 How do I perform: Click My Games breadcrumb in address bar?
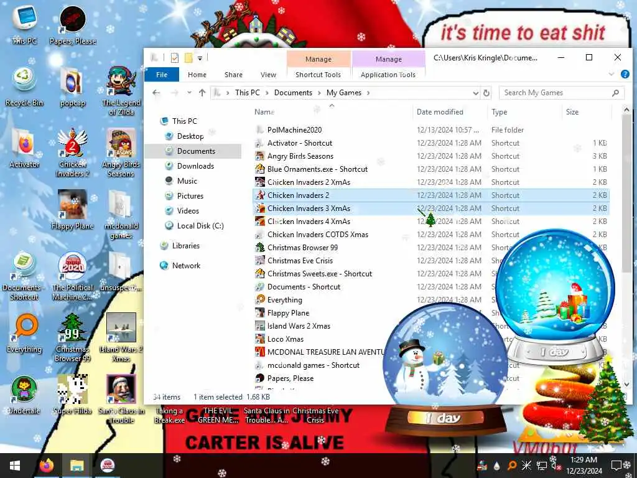click(343, 93)
